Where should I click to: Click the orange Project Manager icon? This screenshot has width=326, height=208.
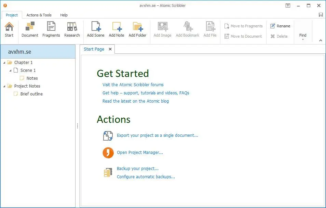tap(108, 153)
